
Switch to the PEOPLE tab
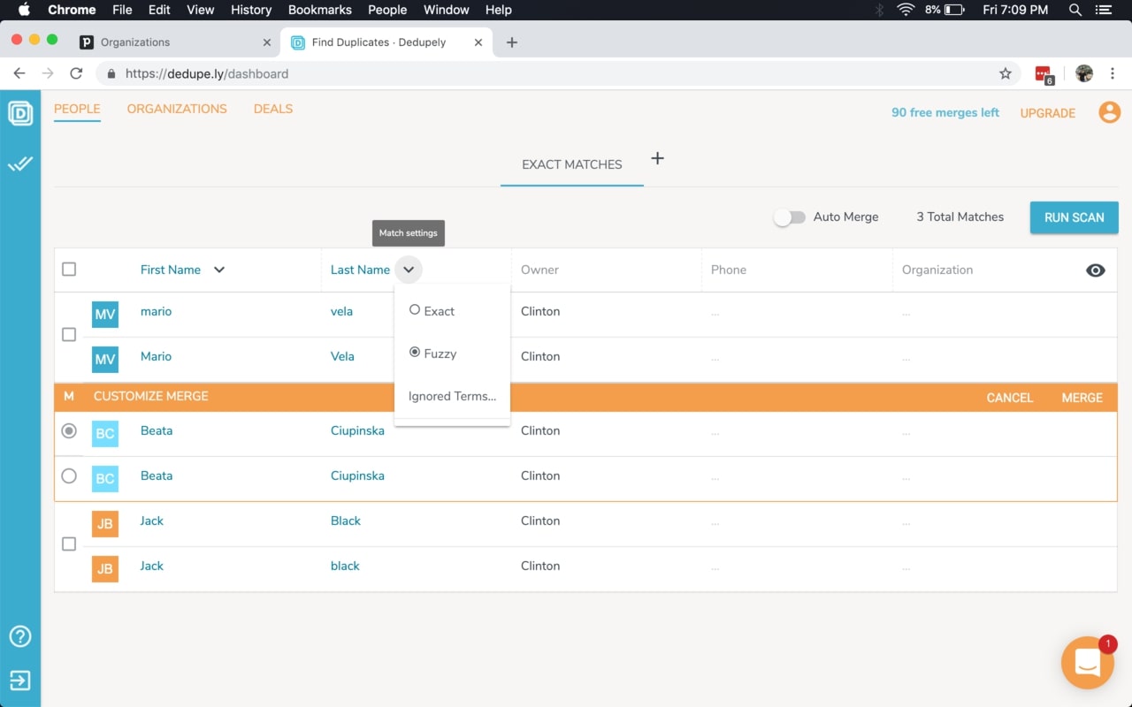pyautogui.click(x=77, y=109)
